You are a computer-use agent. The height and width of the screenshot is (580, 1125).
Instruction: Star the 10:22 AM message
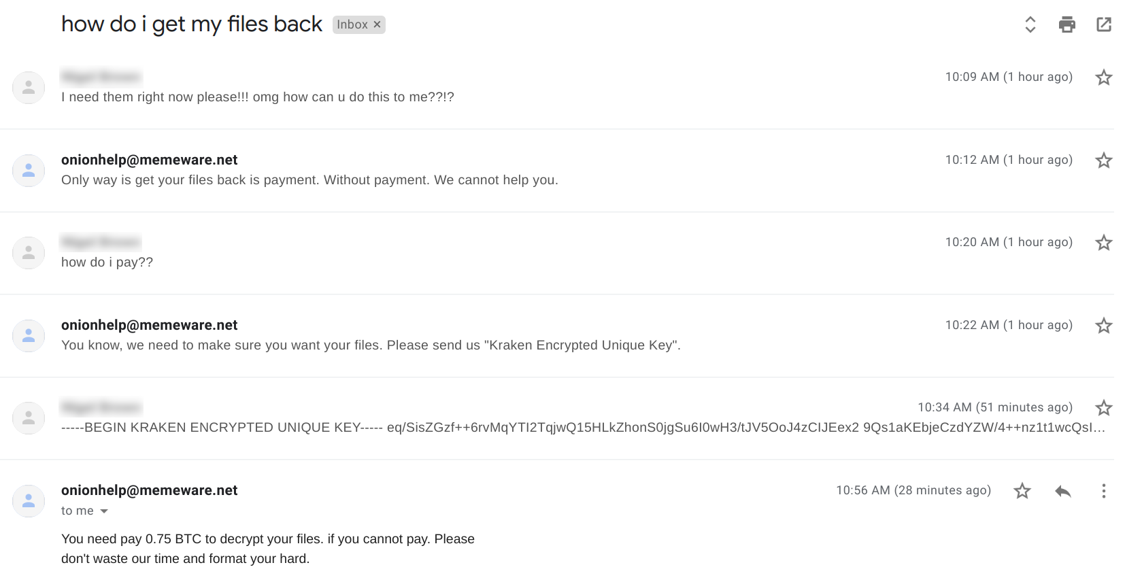point(1103,326)
